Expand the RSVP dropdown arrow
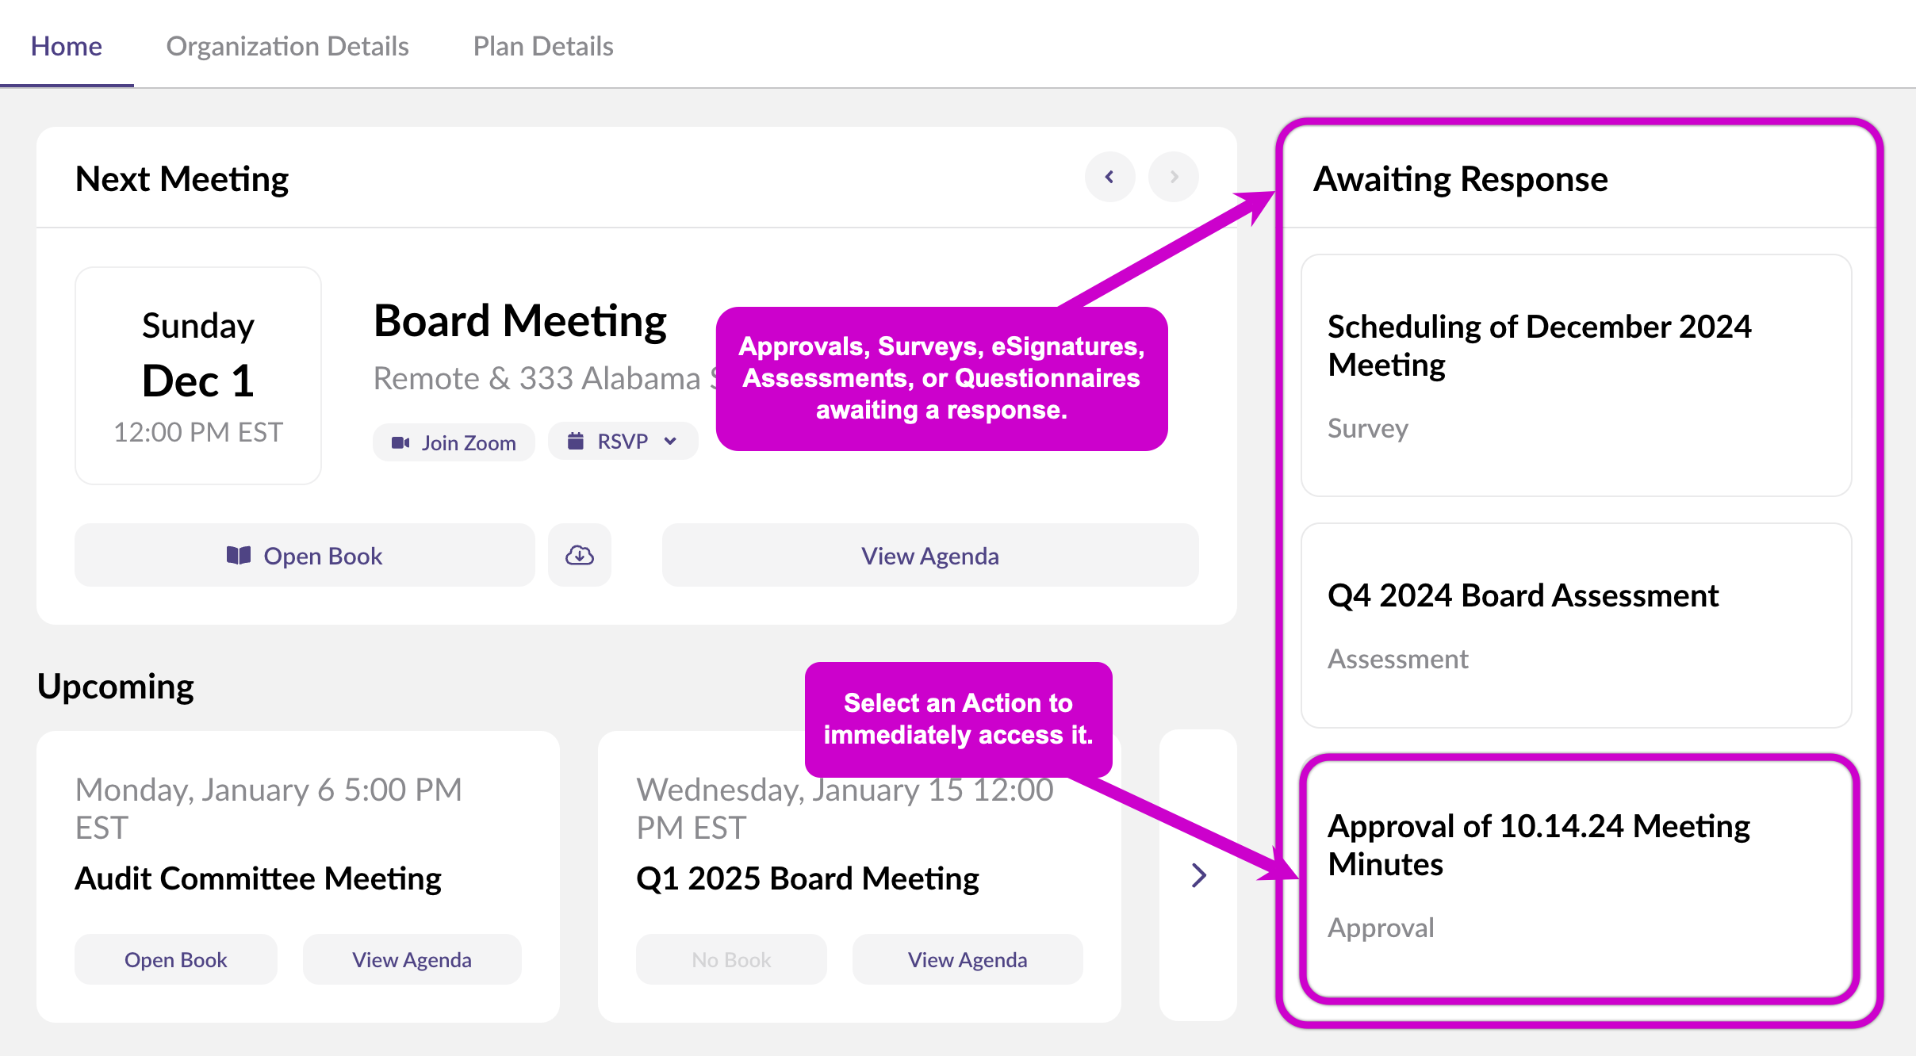Viewport: 1916px width, 1056px height. pyautogui.click(x=671, y=441)
